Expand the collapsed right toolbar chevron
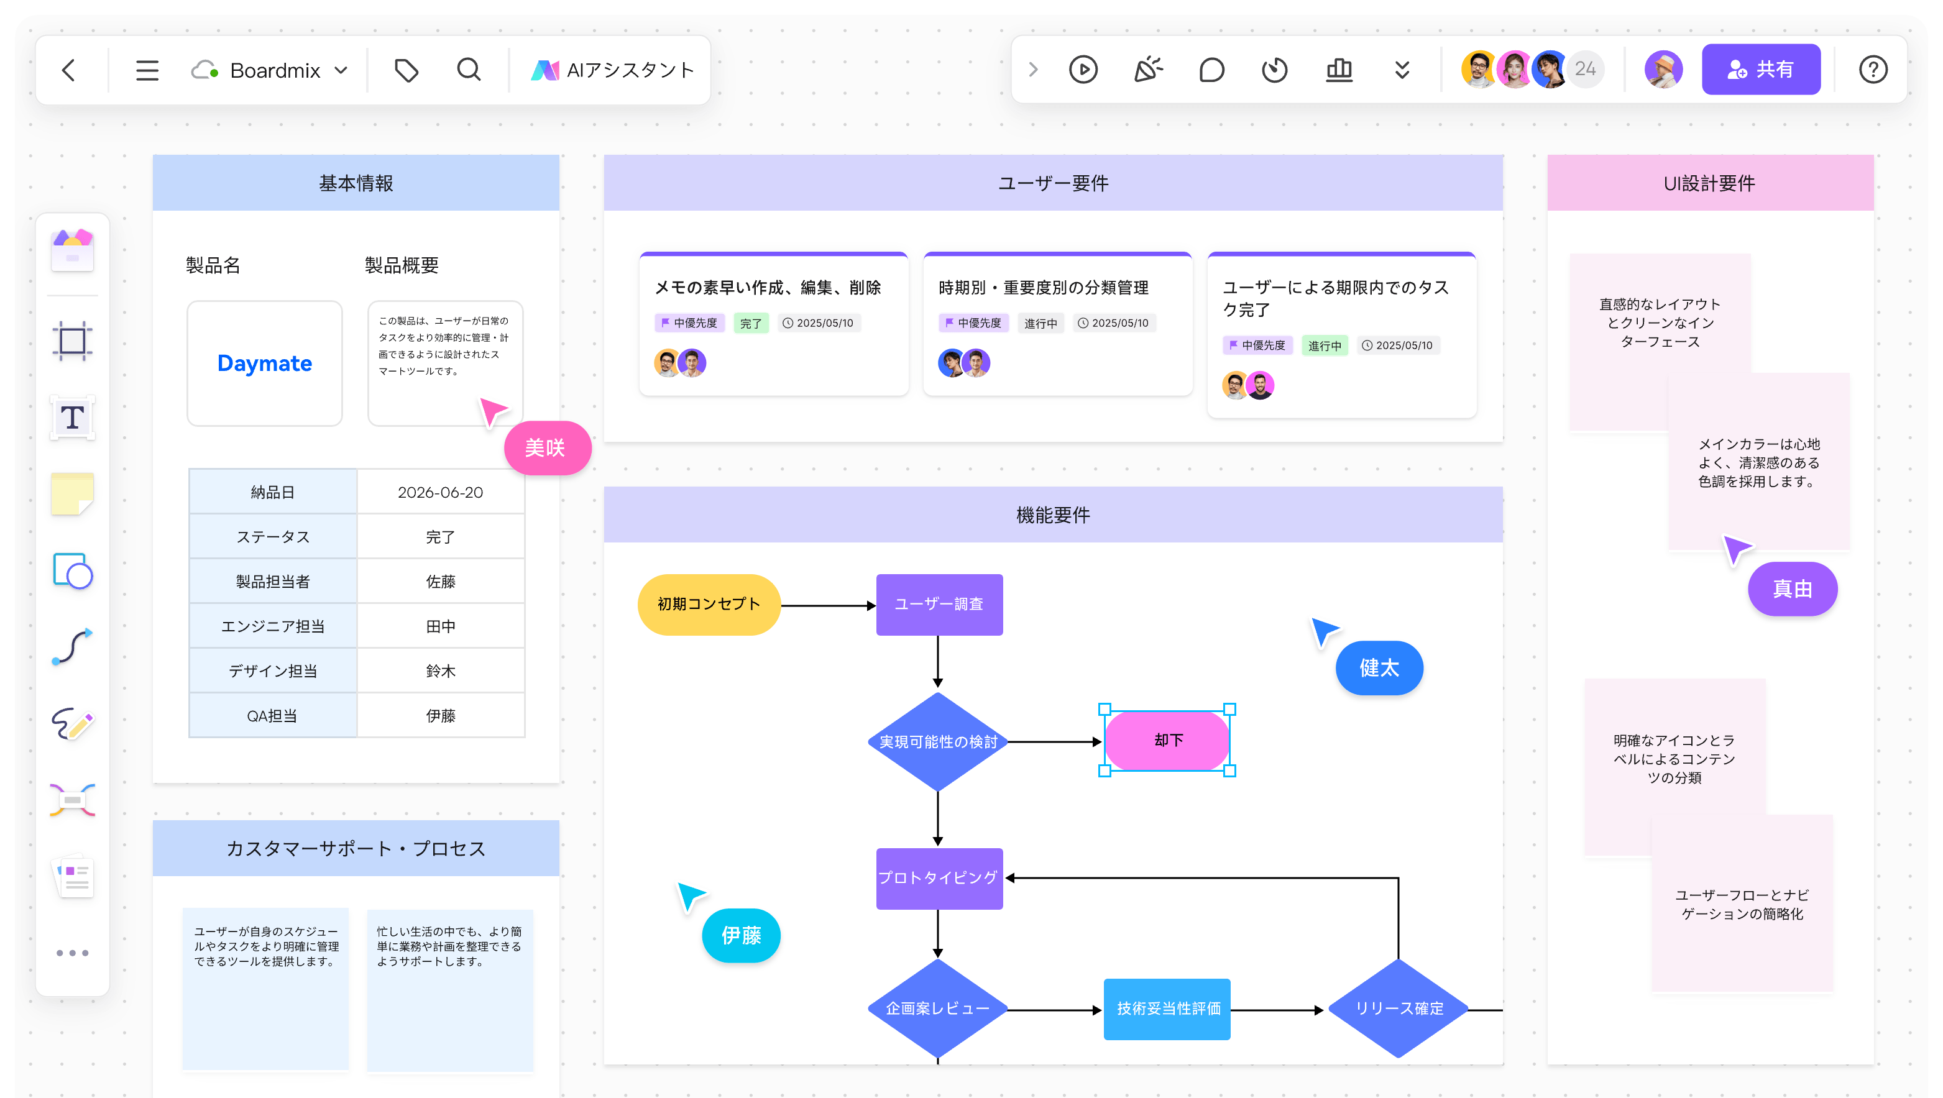Image resolution: width=1943 pixels, height=1098 pixels. coord(1034,70)
